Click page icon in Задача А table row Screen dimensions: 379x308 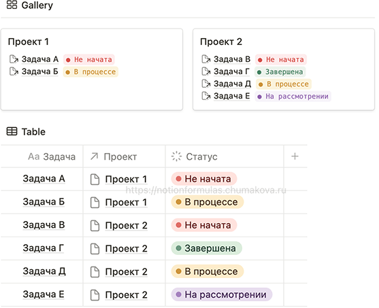point(95,179)
